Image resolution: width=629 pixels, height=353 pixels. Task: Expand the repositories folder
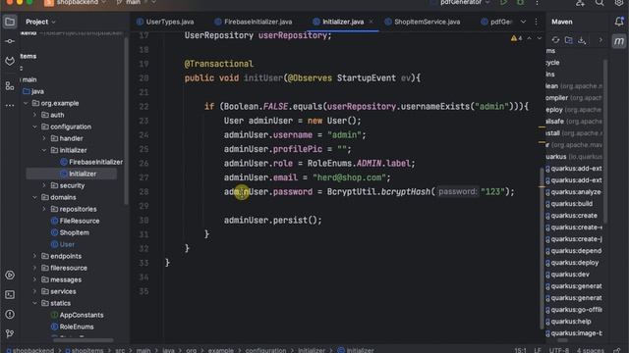pyautogui.click(x=44, y=209)
